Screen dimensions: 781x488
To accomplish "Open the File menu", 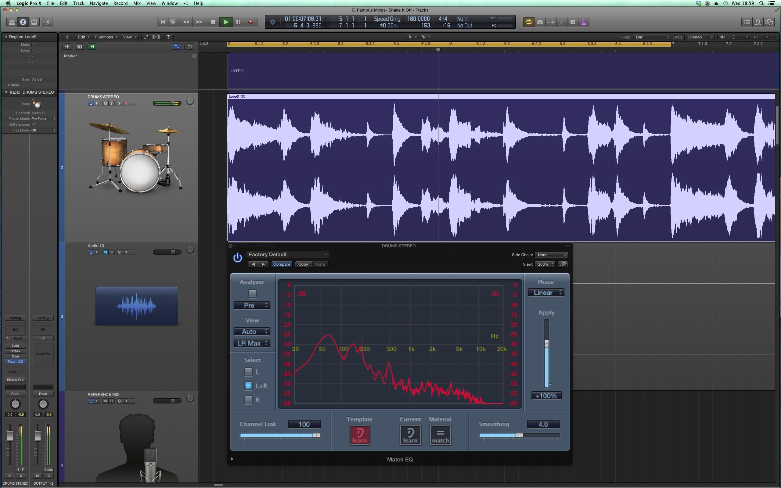I will click(50, 3).
